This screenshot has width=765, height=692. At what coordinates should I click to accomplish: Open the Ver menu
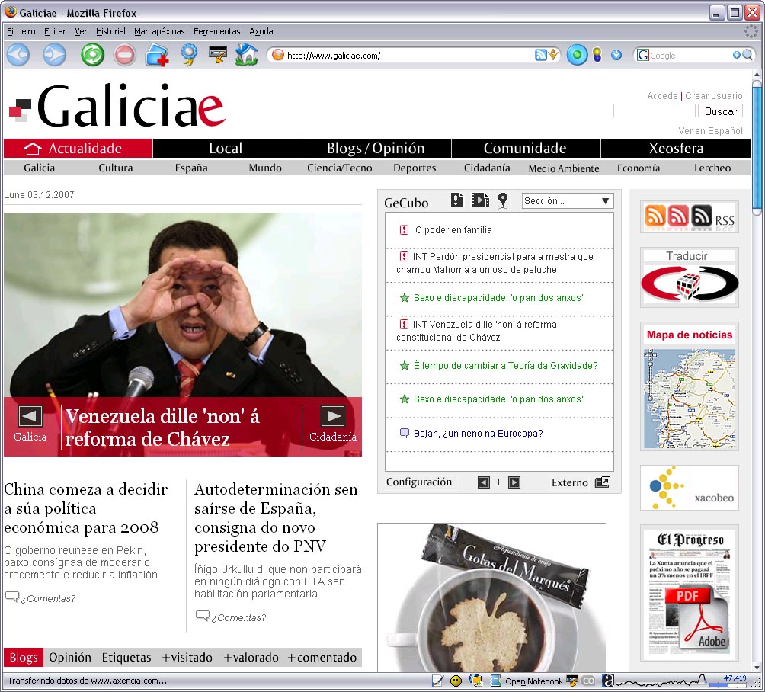click(81, 31)
